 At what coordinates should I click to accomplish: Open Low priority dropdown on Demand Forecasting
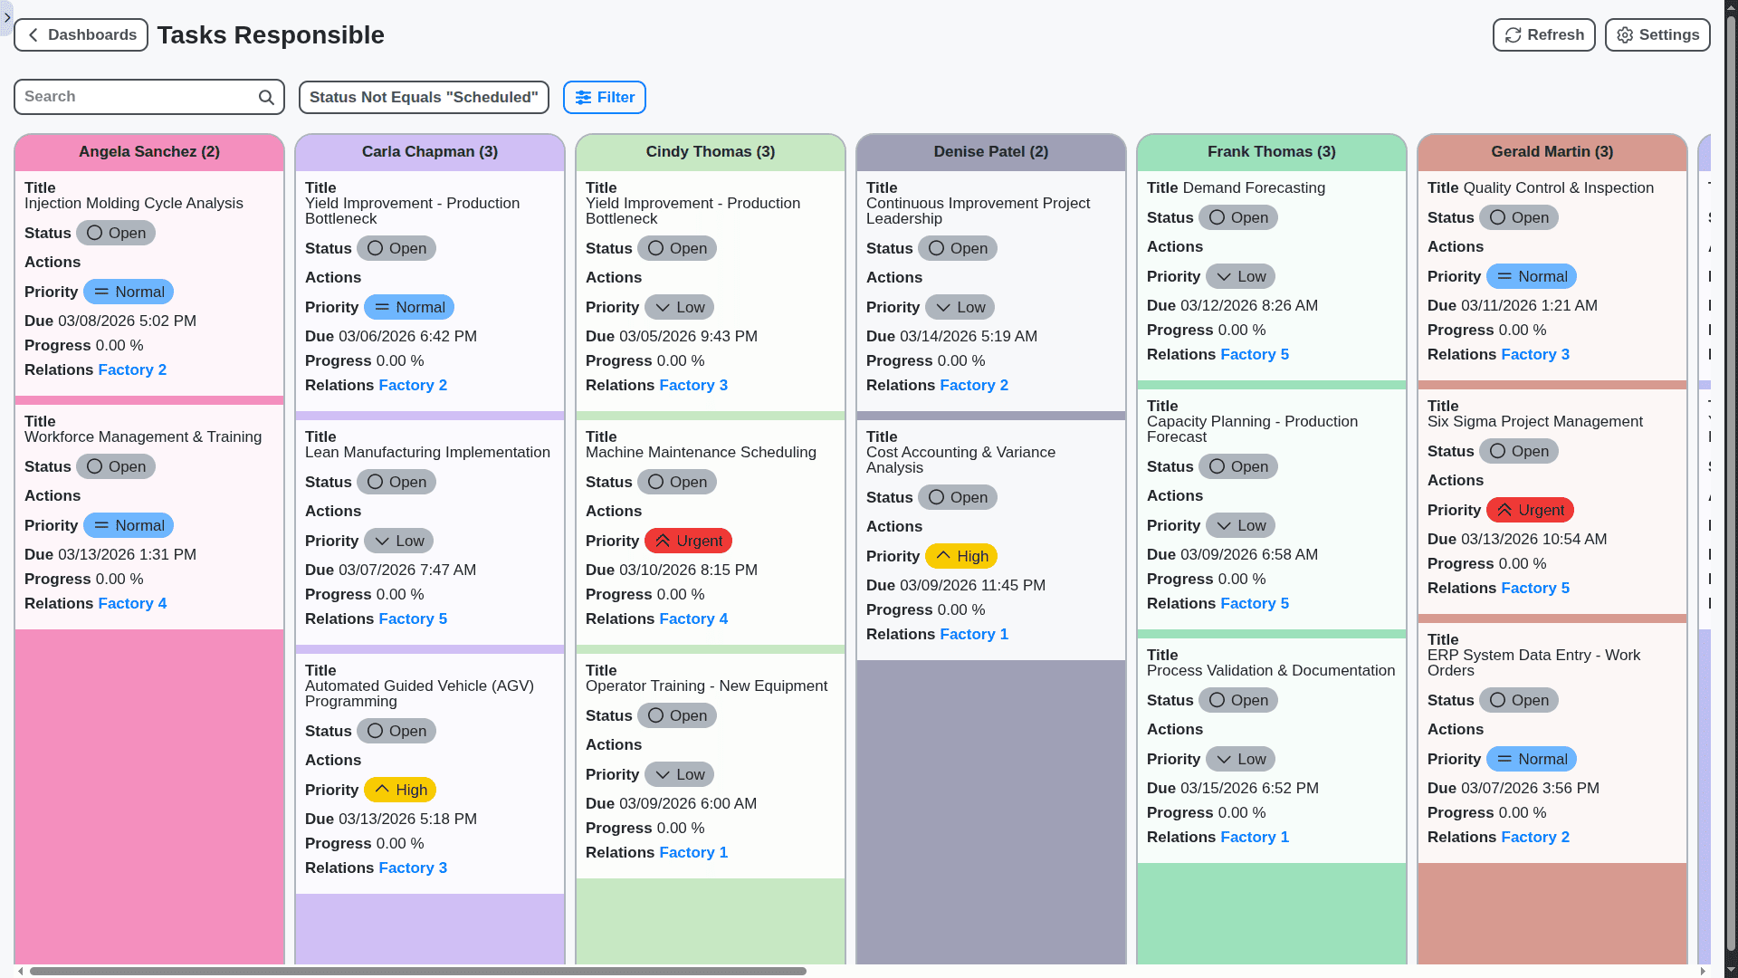[1240, 277]
